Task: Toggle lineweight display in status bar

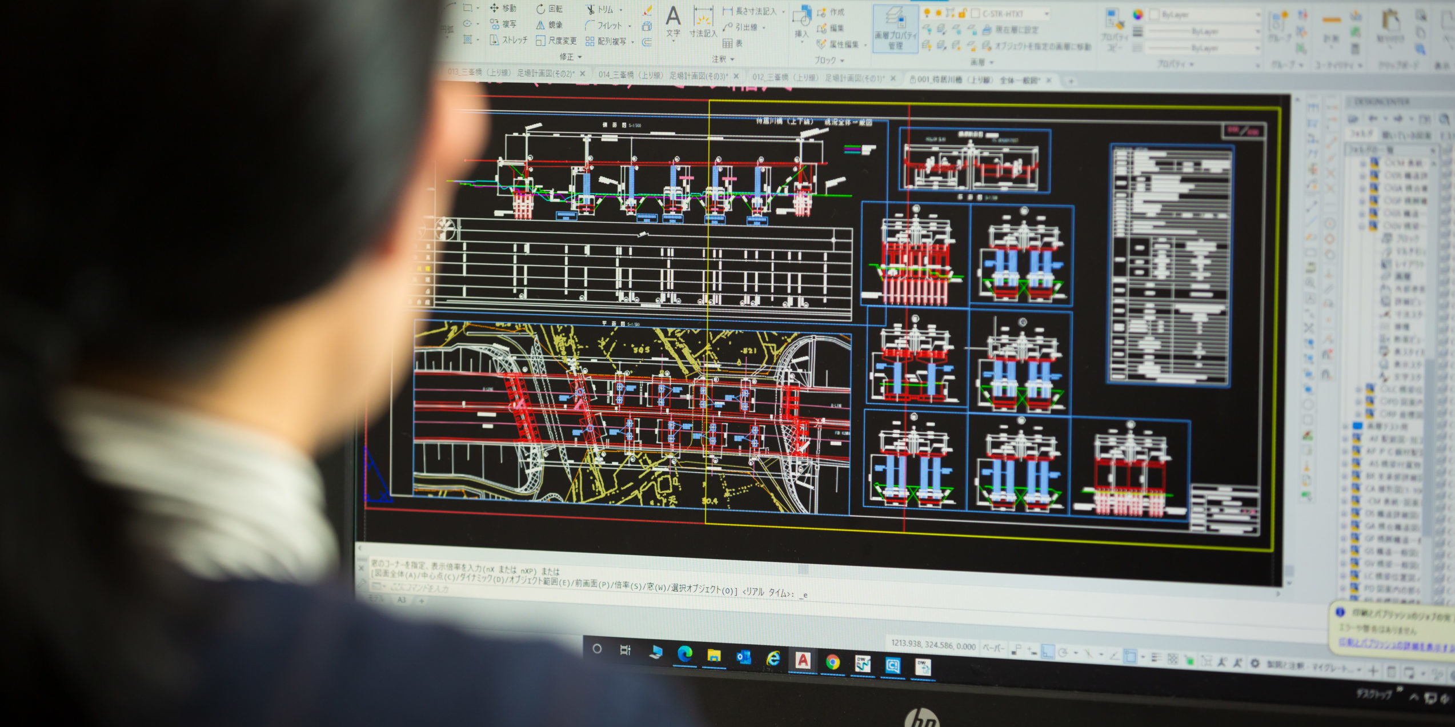Action: click(1156, 658)
